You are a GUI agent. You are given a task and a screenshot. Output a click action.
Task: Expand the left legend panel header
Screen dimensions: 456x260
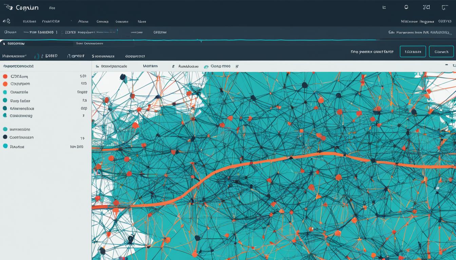click(x=18, y=66)
